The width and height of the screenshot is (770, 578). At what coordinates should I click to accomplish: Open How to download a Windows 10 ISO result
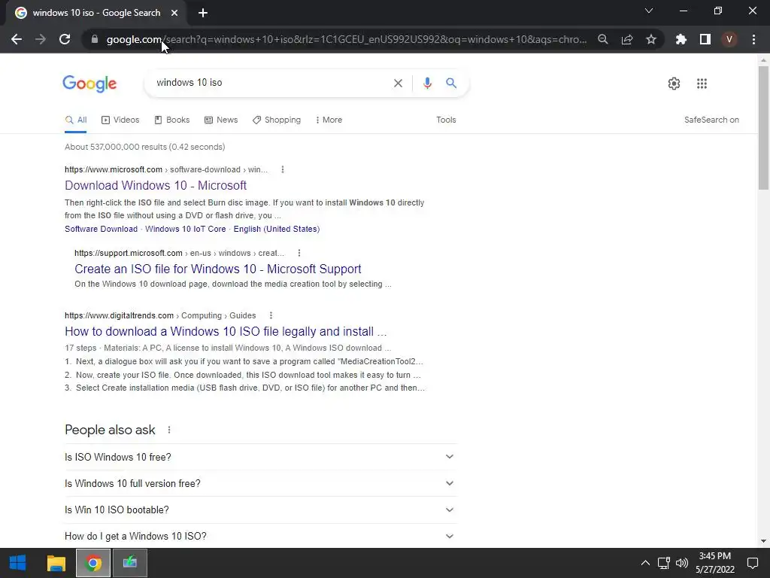tap(226, 331)
